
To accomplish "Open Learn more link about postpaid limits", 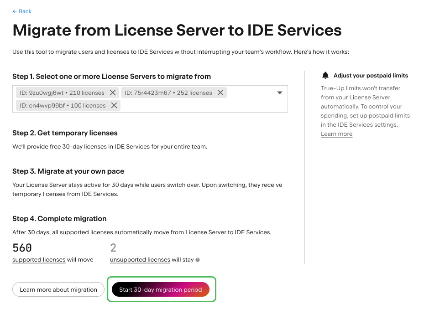I will tap(336, 134).
